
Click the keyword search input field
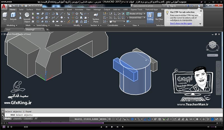tap(147, 6)
